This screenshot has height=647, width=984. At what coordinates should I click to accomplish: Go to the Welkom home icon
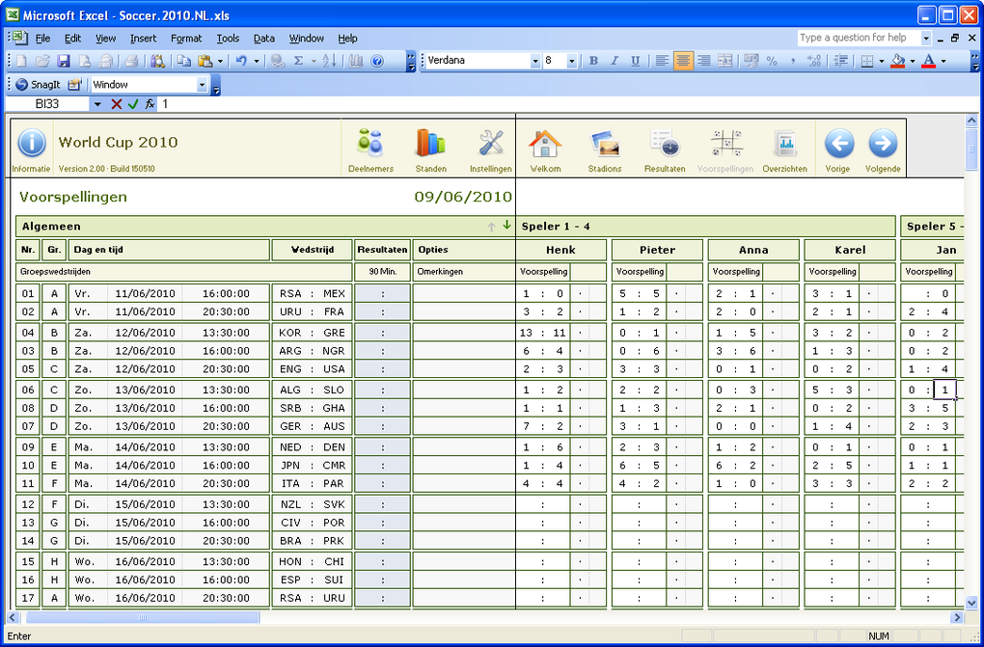545,144
